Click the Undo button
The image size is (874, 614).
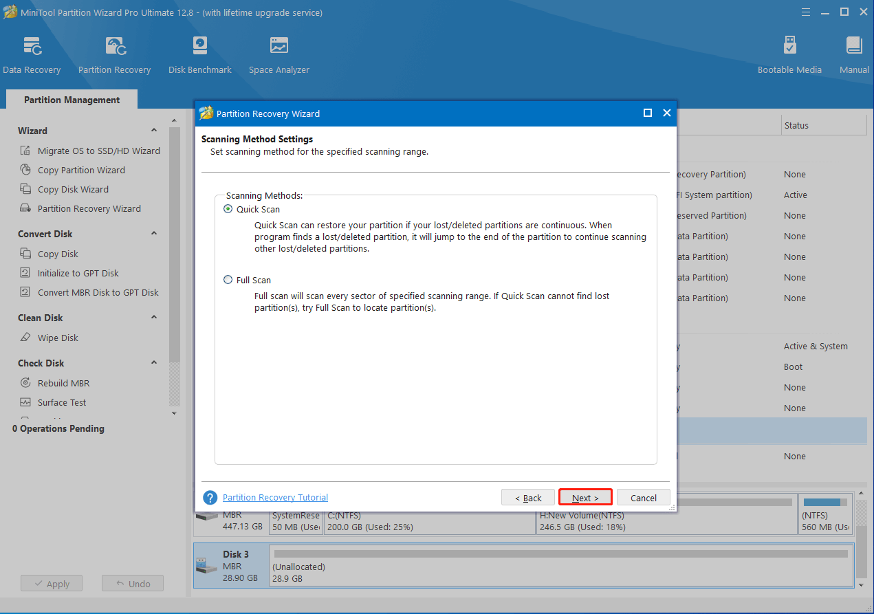click(133, 584)
